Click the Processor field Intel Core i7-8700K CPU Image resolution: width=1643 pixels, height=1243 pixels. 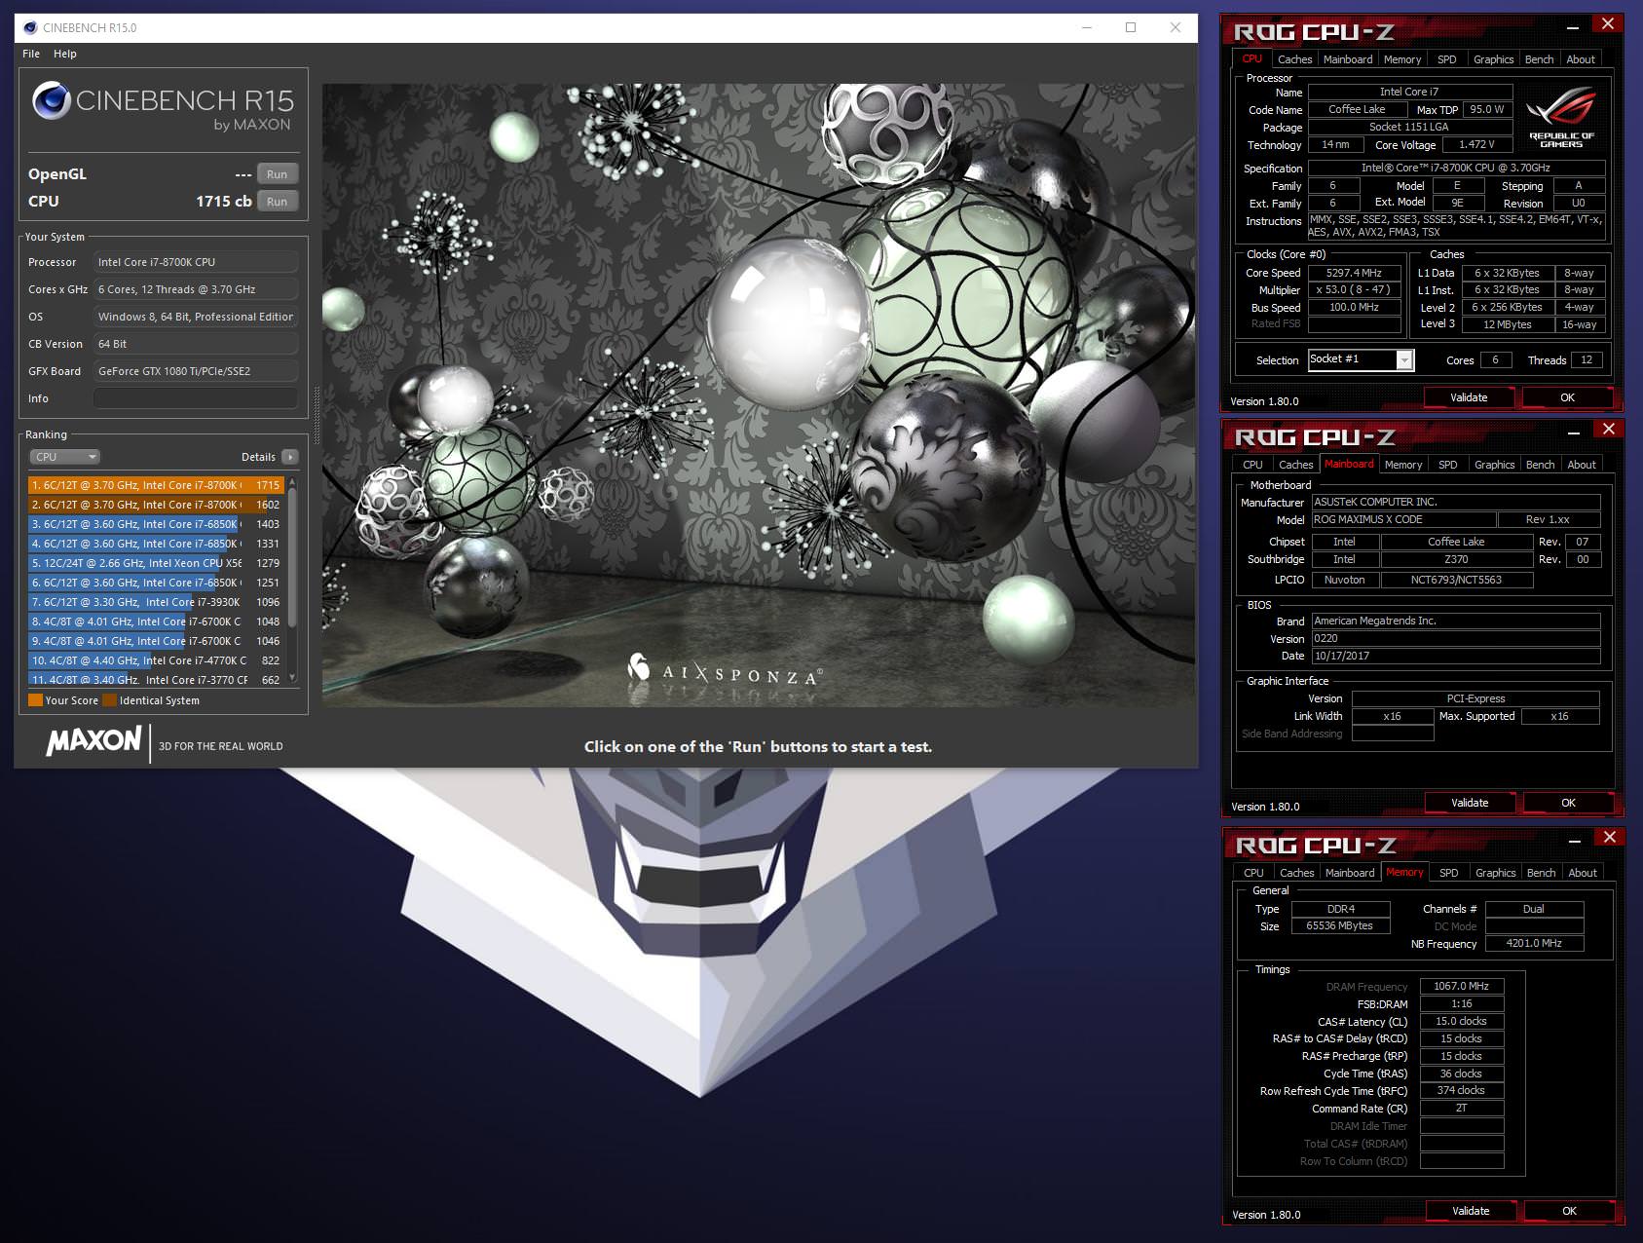196,262
